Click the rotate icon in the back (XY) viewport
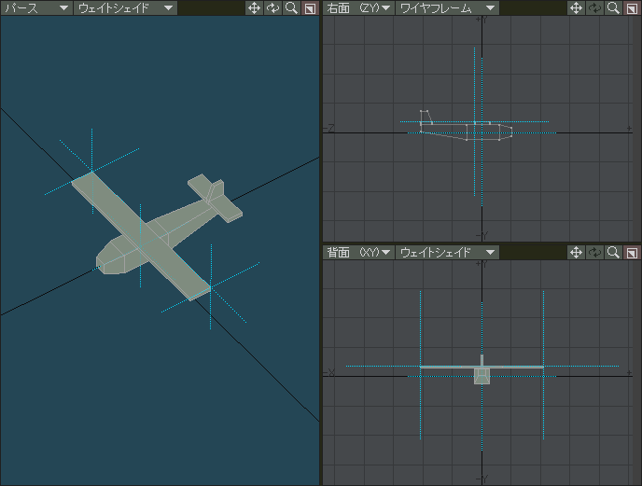 [594, 252]
